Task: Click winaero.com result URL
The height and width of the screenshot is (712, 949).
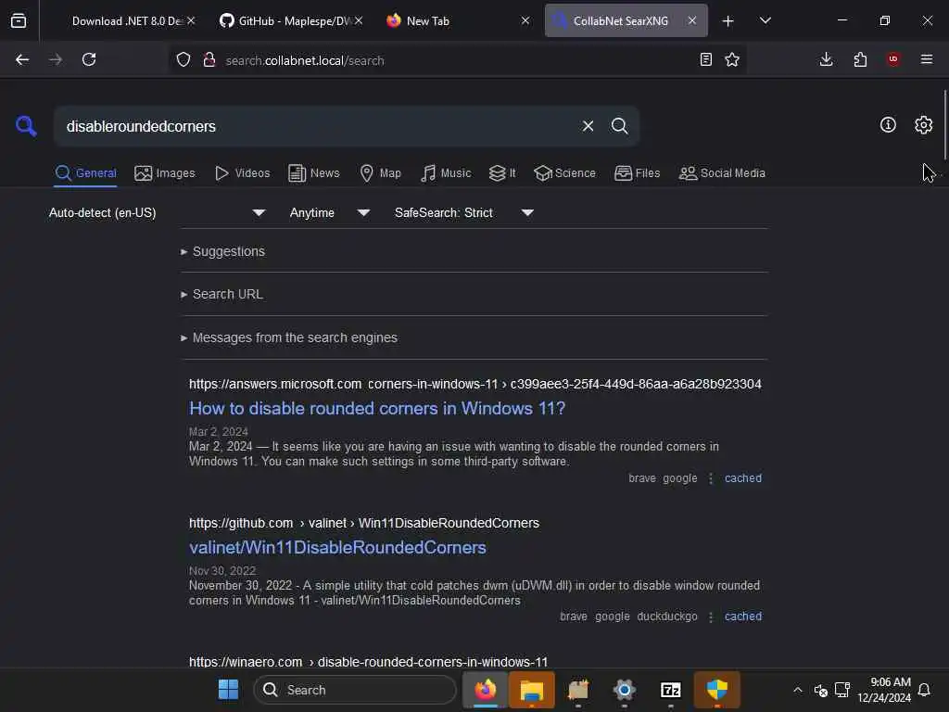Action: pyautogui.click(x=368, y=662)
